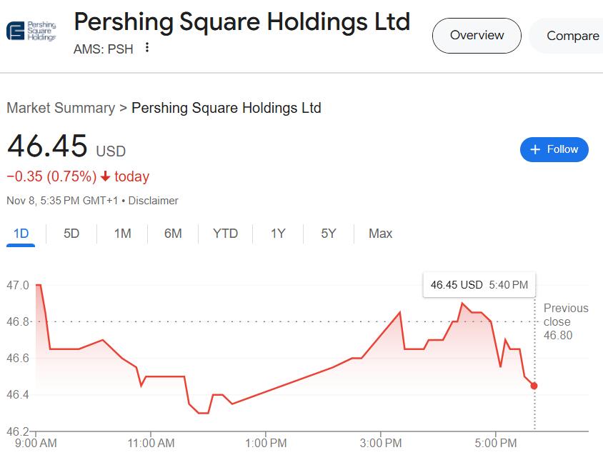Click the Follow button

coord(554,149)
